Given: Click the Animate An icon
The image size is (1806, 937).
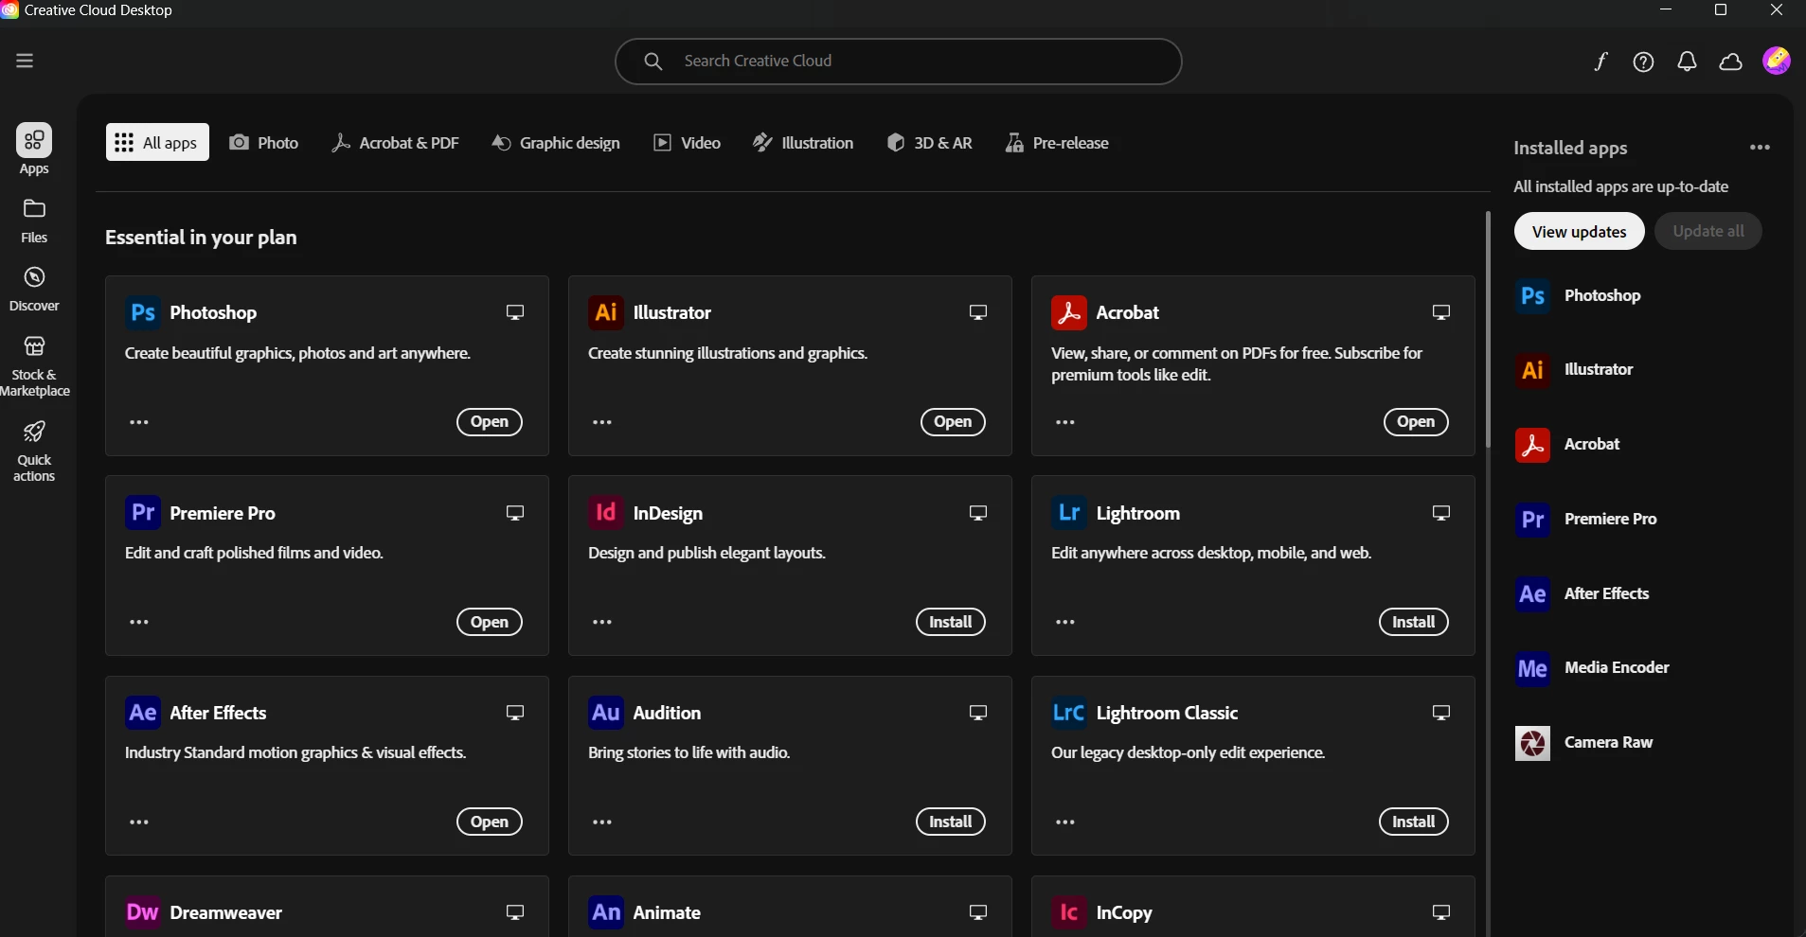Looking at the screenshot, I should [606, 912].
